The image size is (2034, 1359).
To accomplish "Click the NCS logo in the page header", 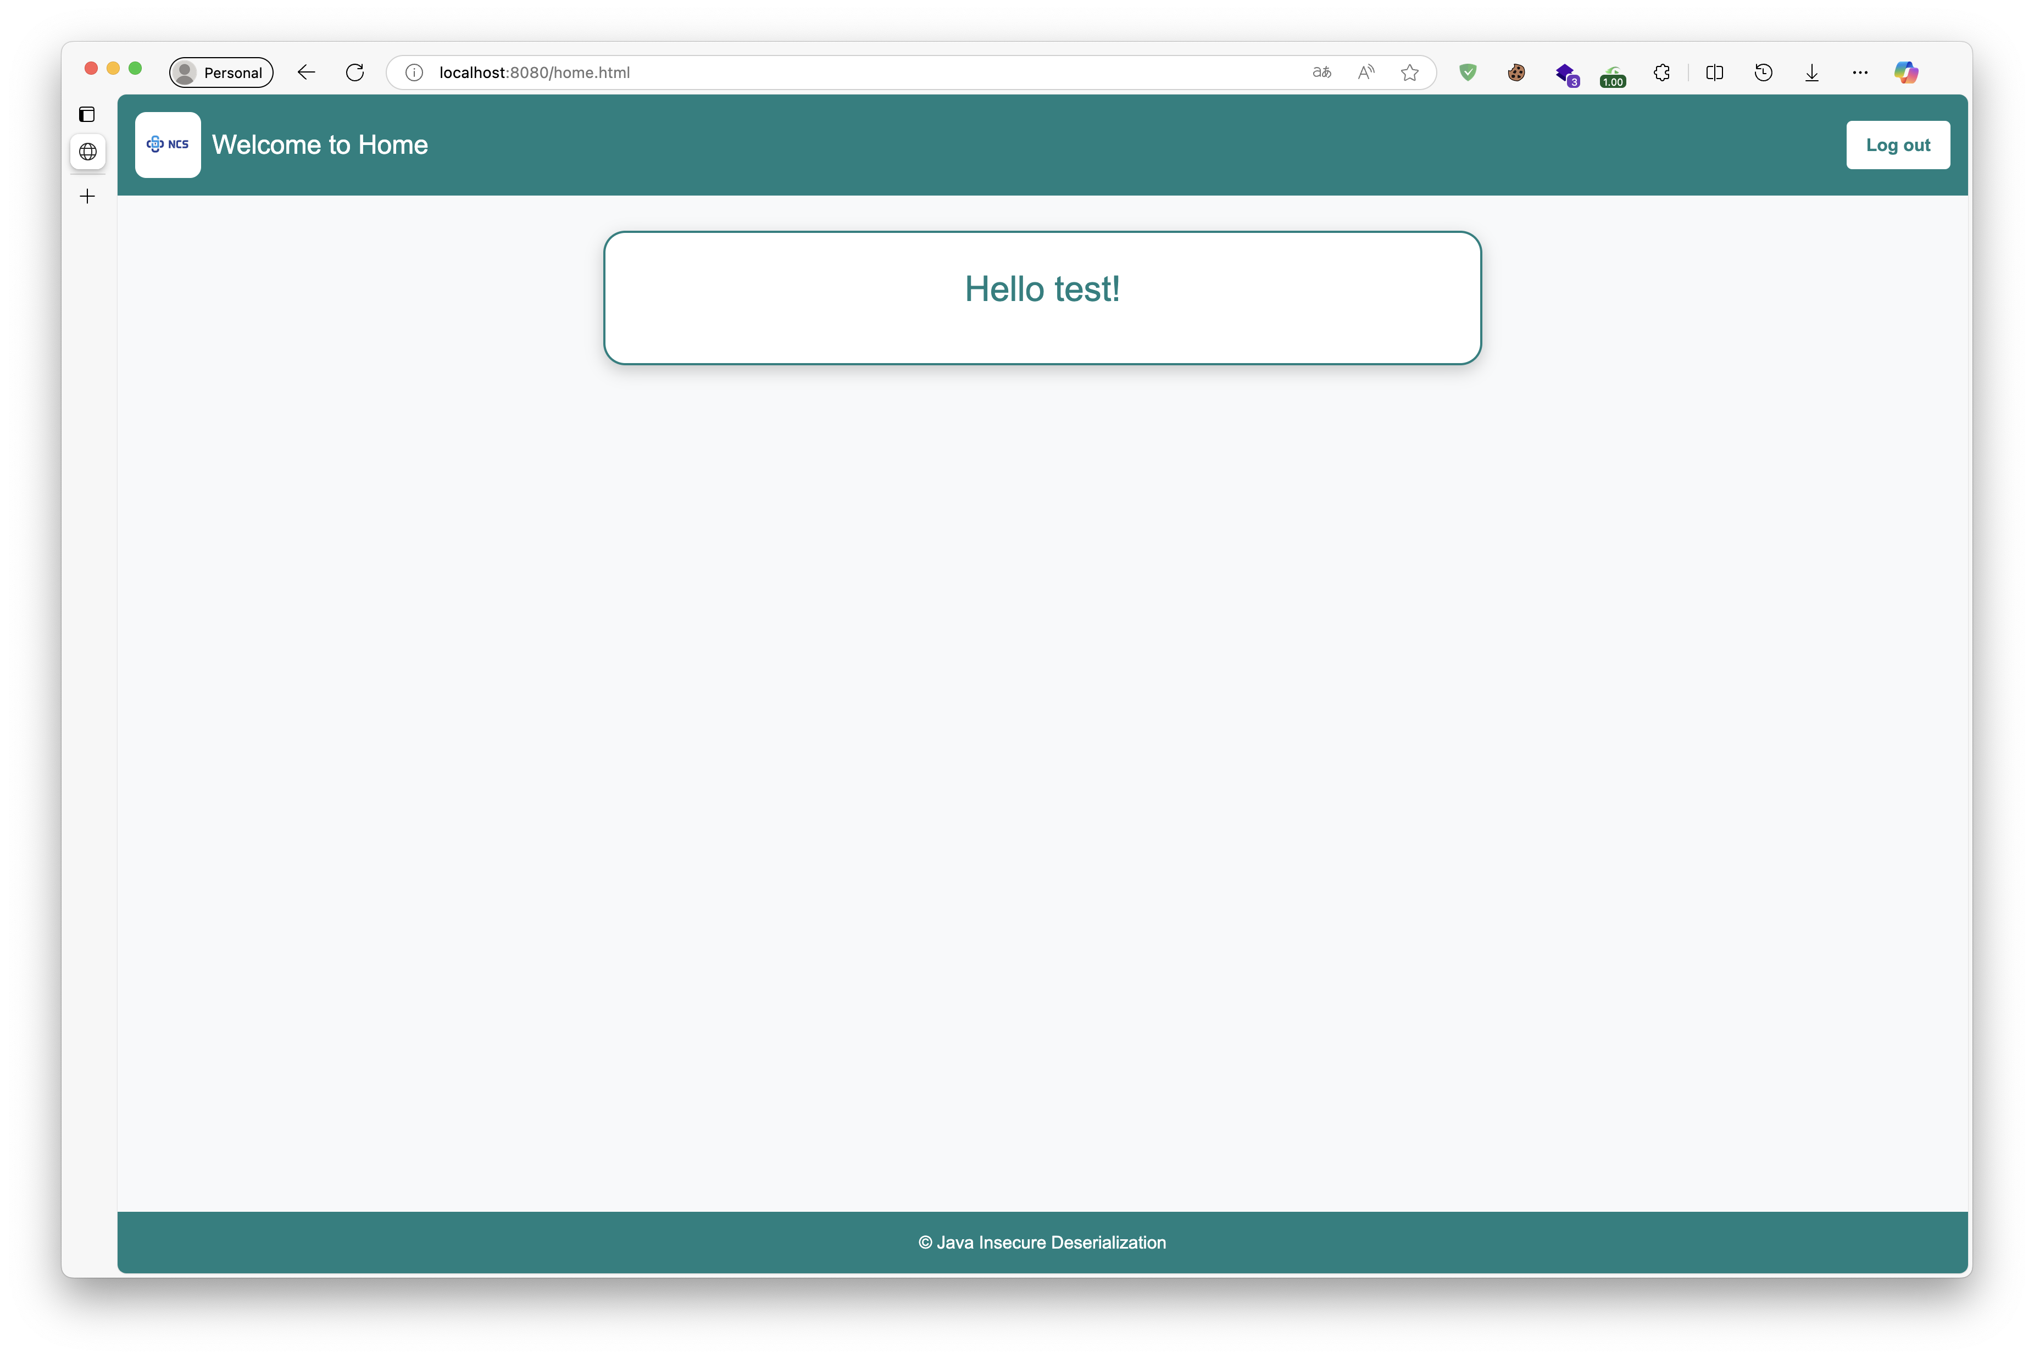I will click(x=167, y=144).
